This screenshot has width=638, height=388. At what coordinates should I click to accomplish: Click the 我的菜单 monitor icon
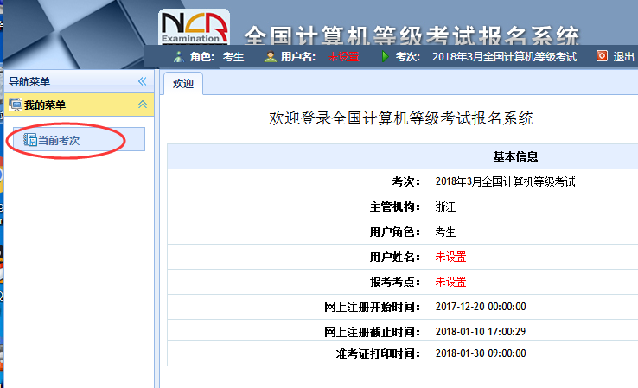click(x=15, y=105)
